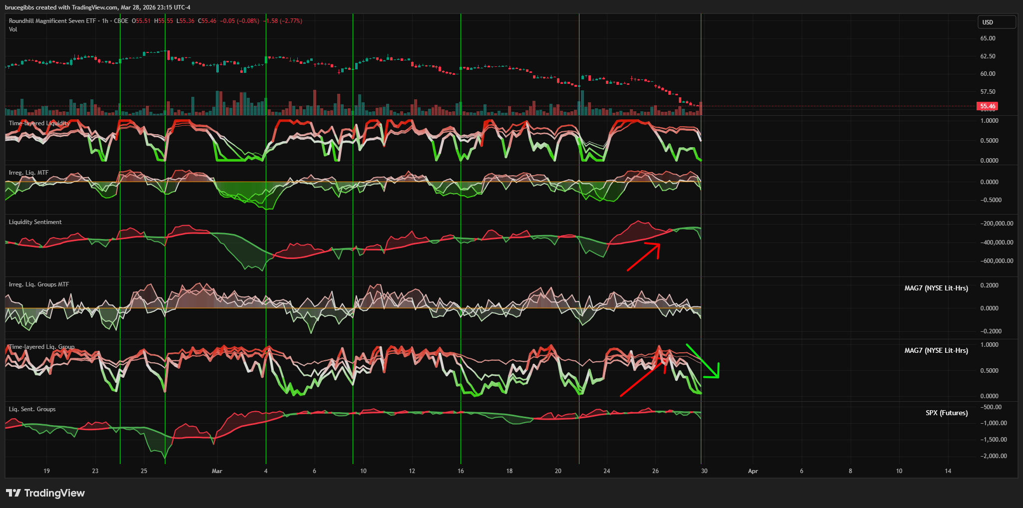
Task: Click the 55.46 current price label
Action: tap(987, 106)
